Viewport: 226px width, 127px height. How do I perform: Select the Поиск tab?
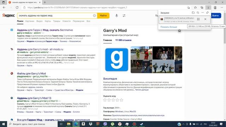pos(20,21)
